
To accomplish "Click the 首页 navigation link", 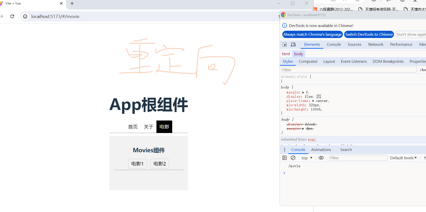I will tap(133, 127).
